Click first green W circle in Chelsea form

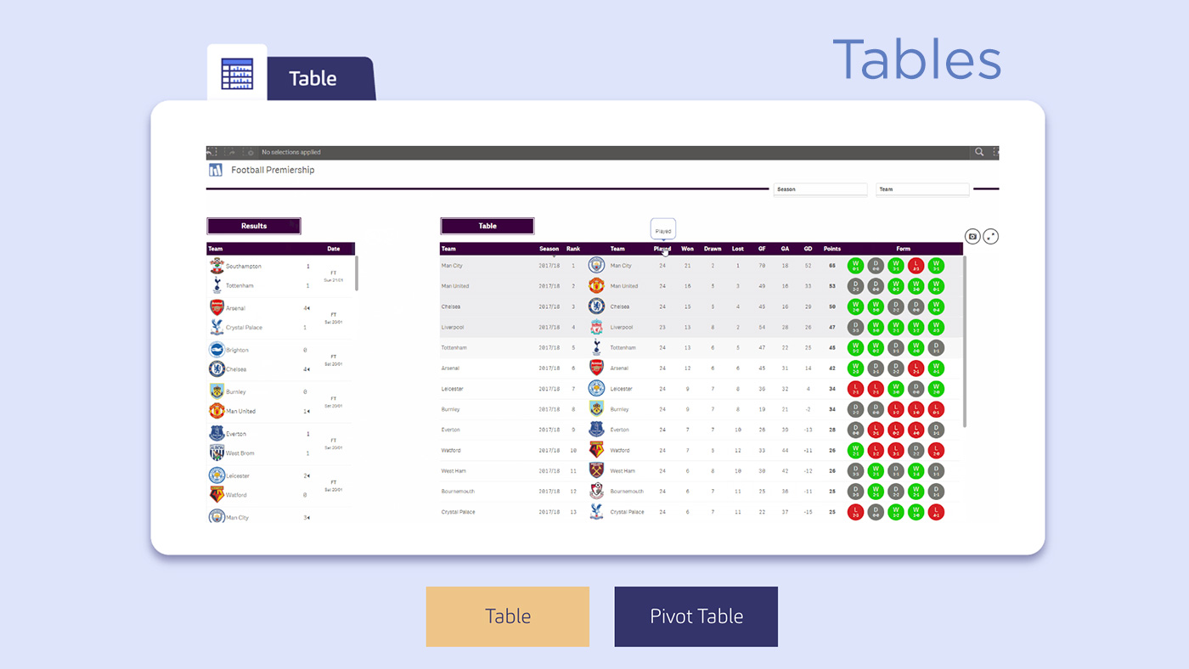point(855,306)
